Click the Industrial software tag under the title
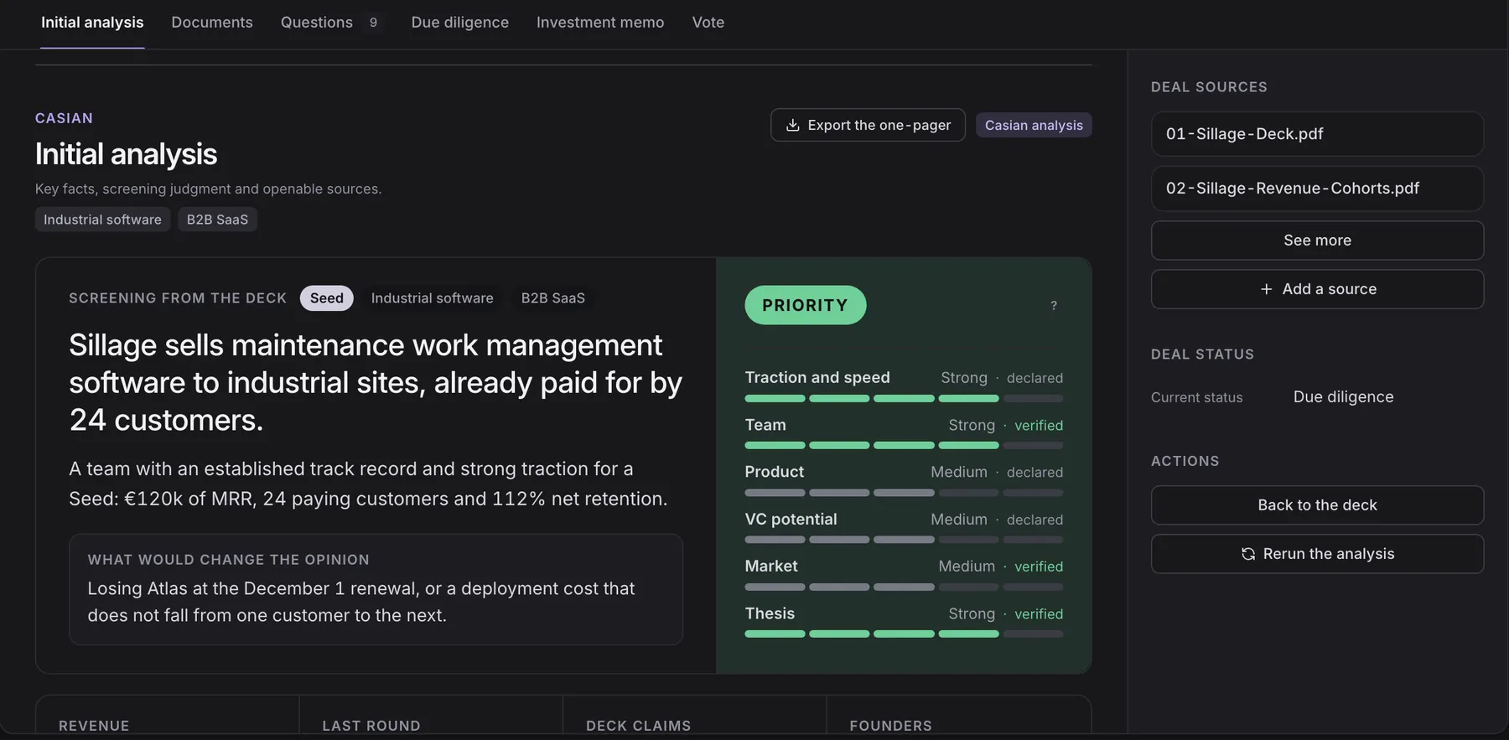The width and height of the screenshot is (1509, 740). (102, 220)
